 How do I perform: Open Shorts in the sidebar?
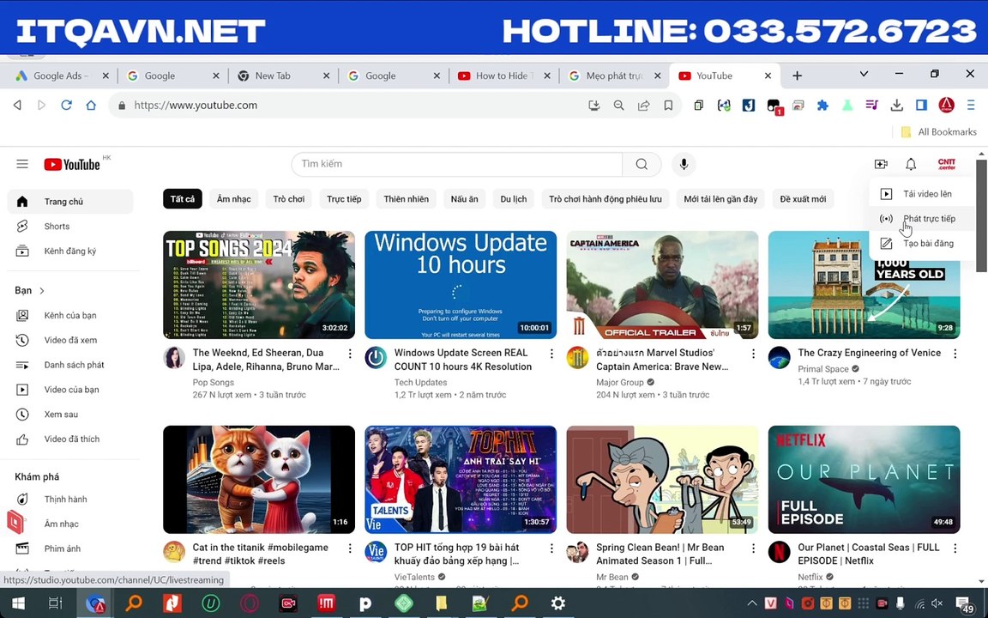pos(70,227)
